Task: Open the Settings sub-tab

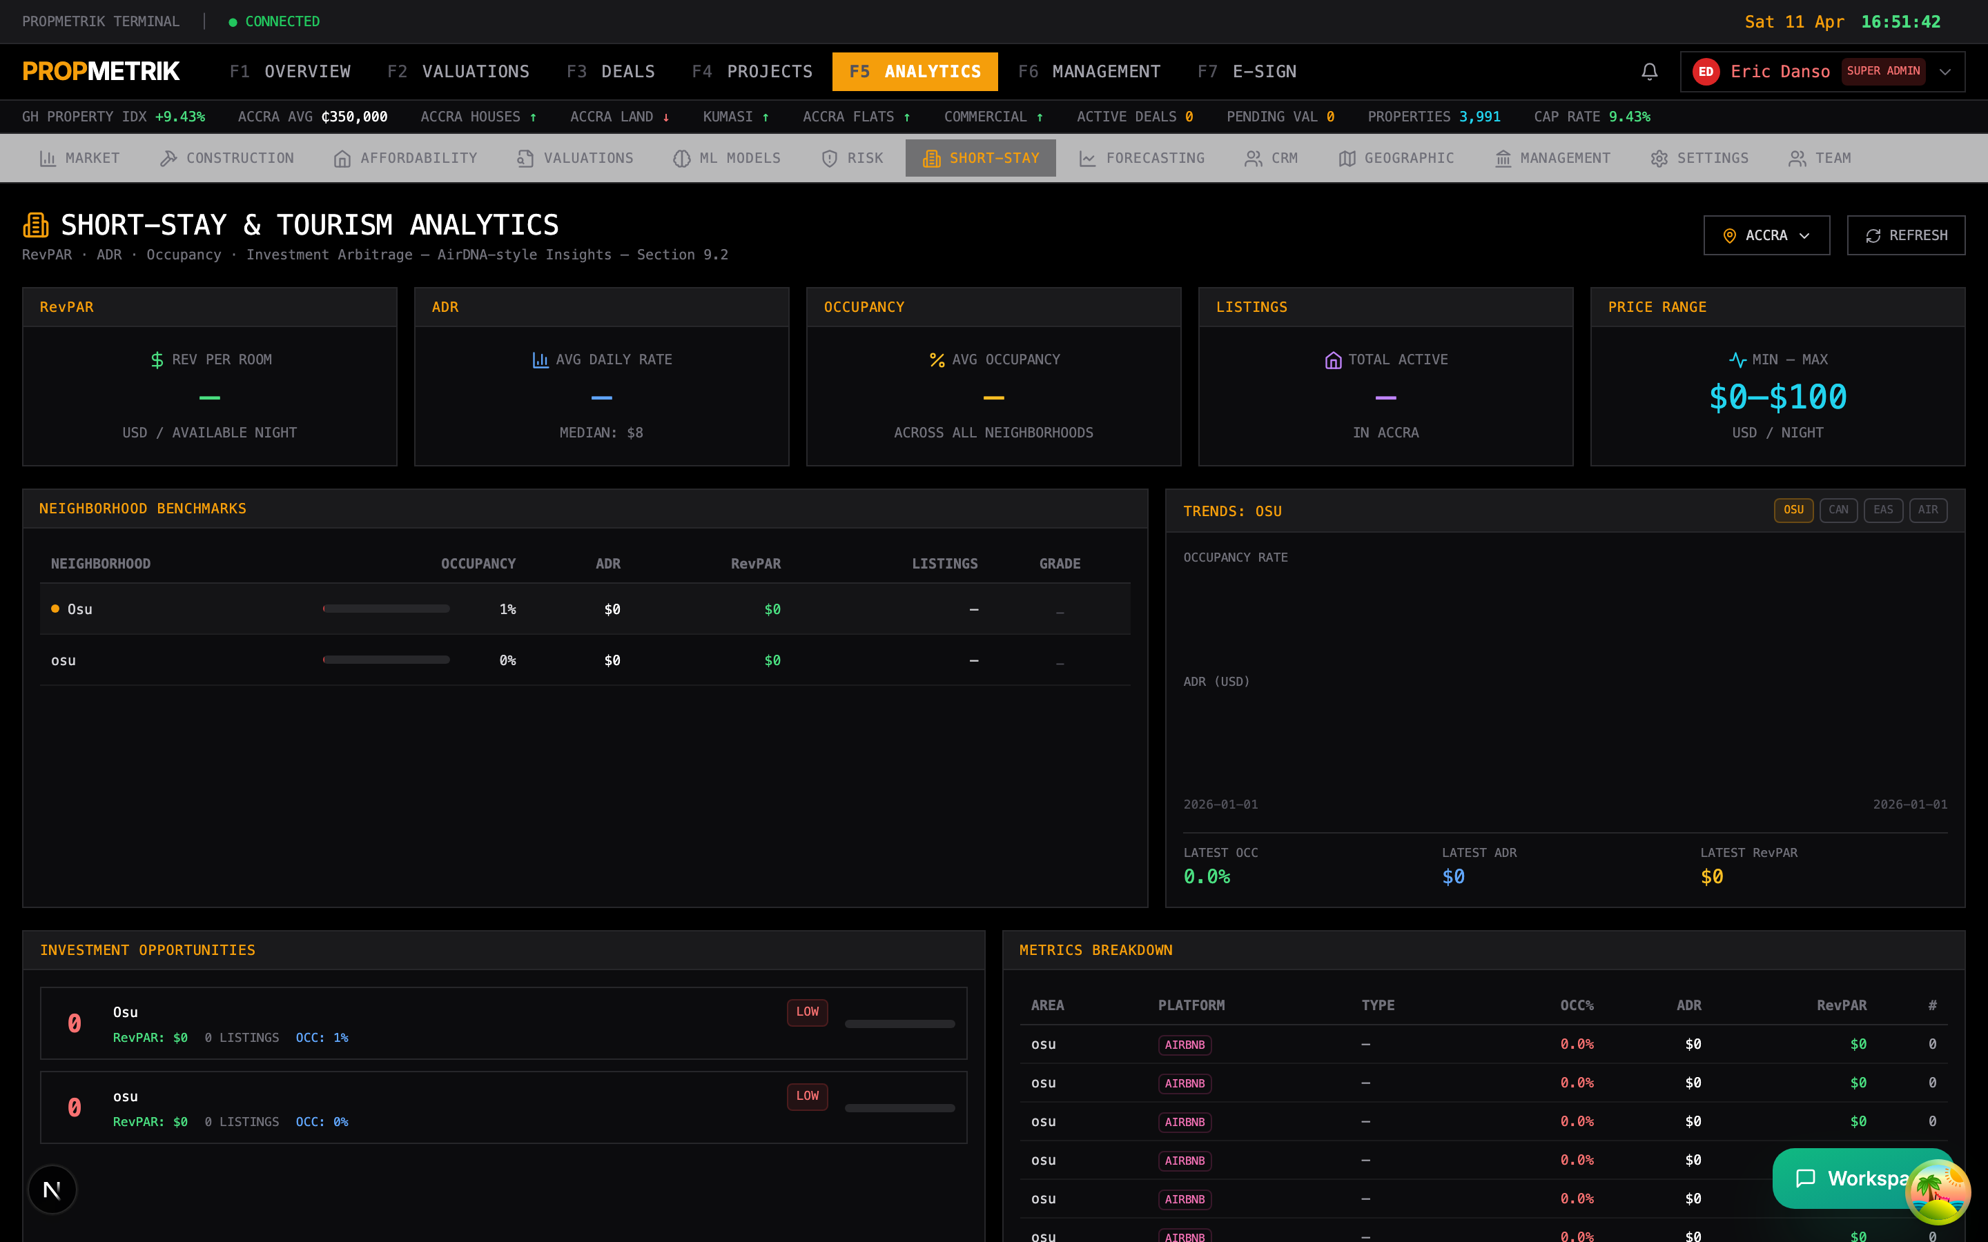Action: click(x=1699, y=158)
